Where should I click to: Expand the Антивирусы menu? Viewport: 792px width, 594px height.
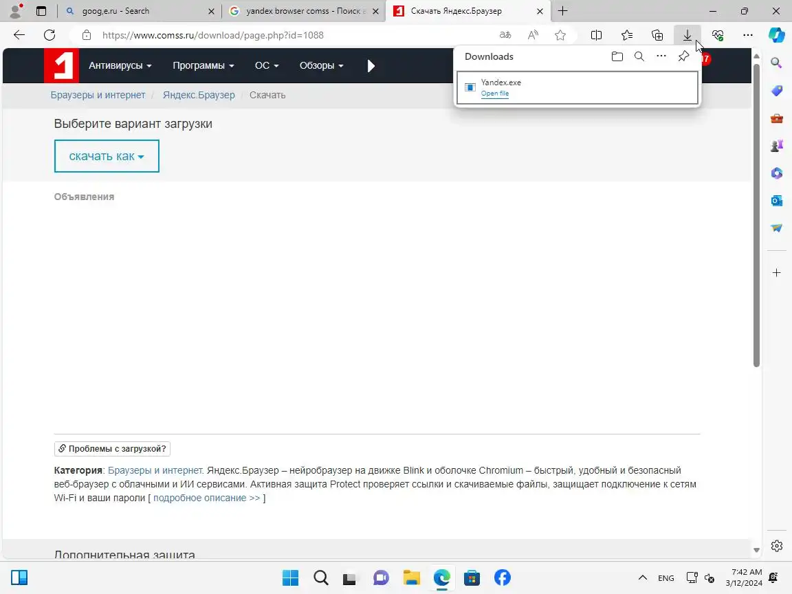tap(120, 66)
